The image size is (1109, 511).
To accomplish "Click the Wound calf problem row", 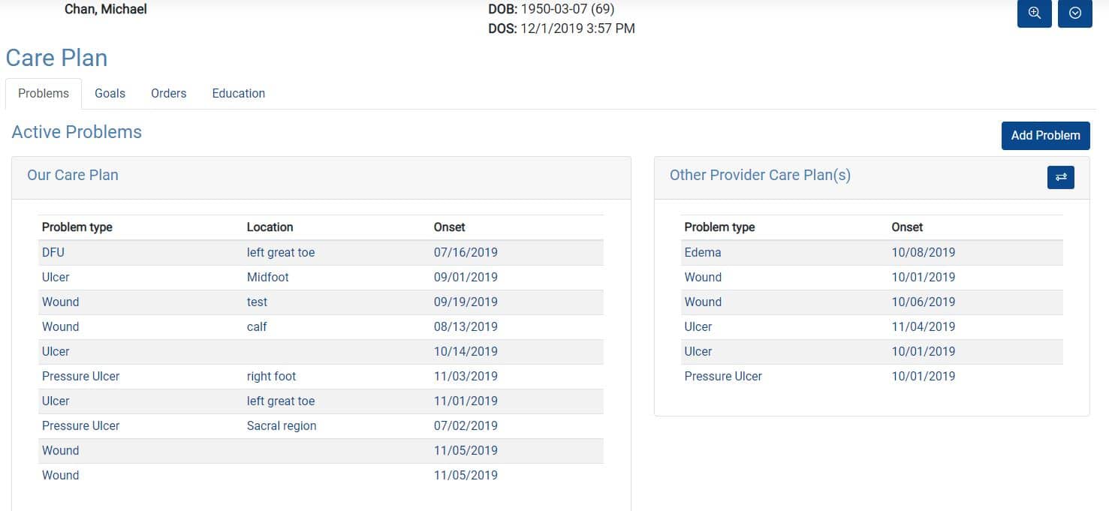I will (x=321, y=326).
